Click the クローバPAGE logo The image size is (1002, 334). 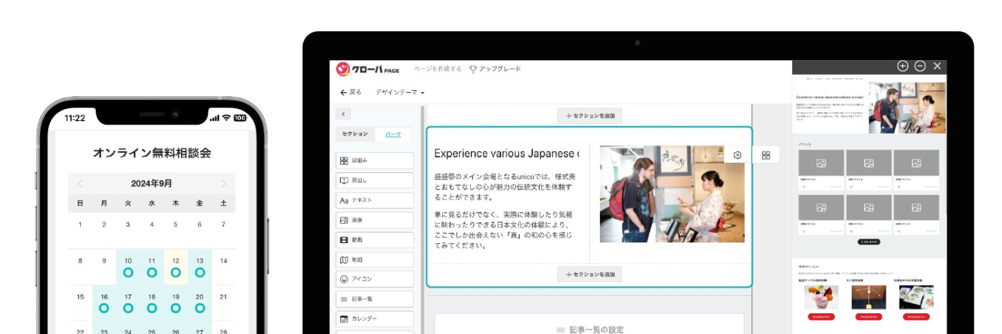point(367,69)
